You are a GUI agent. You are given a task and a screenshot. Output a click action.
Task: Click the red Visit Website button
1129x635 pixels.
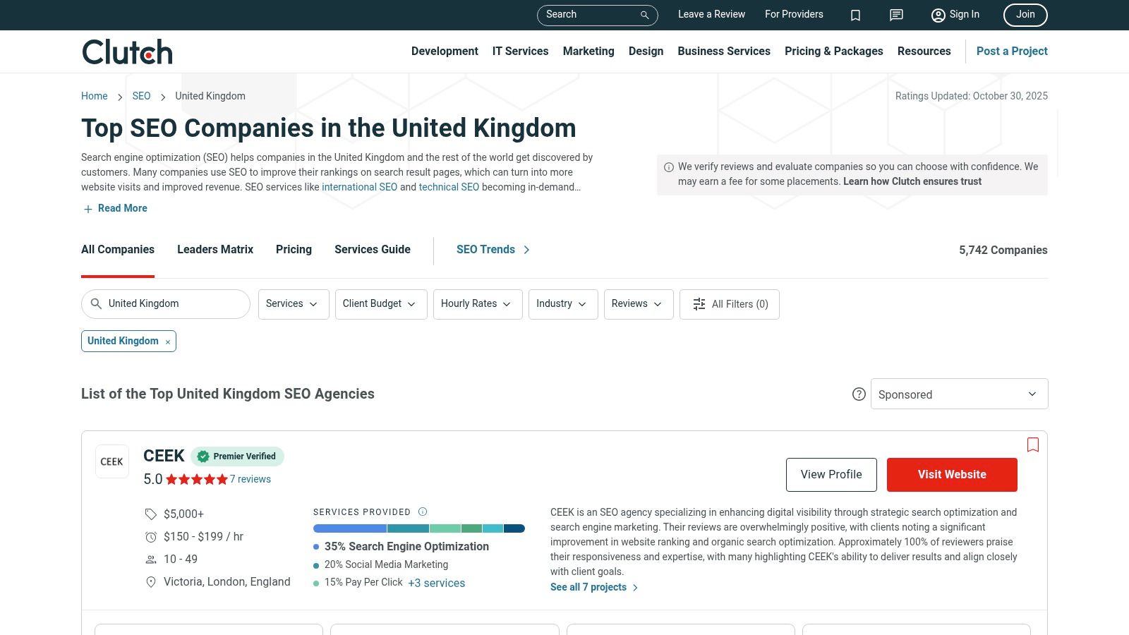tap(951, 475)
